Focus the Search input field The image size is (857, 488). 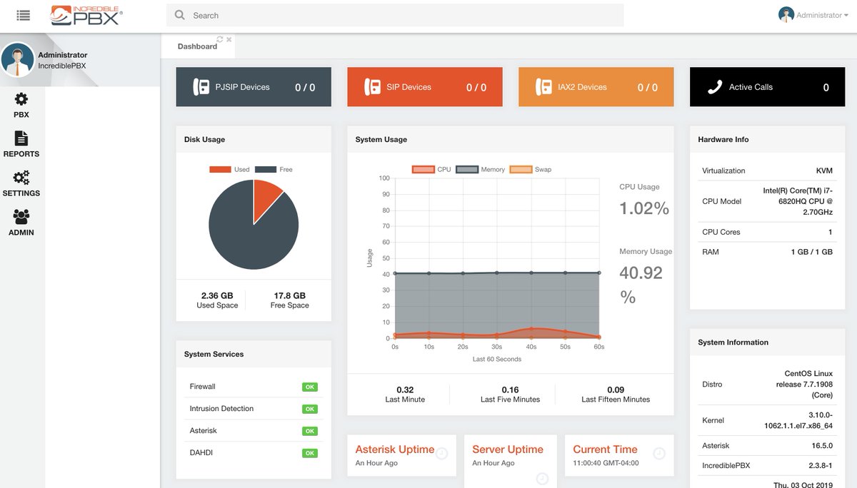click(x=395, y=15)
